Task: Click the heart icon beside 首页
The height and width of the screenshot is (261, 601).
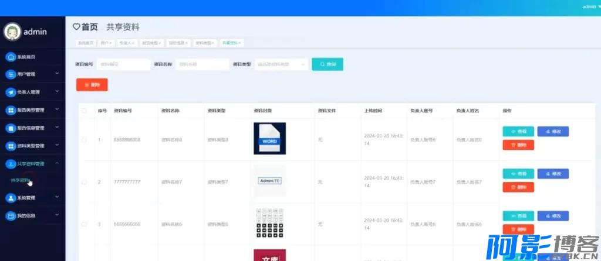Action: 76,27
